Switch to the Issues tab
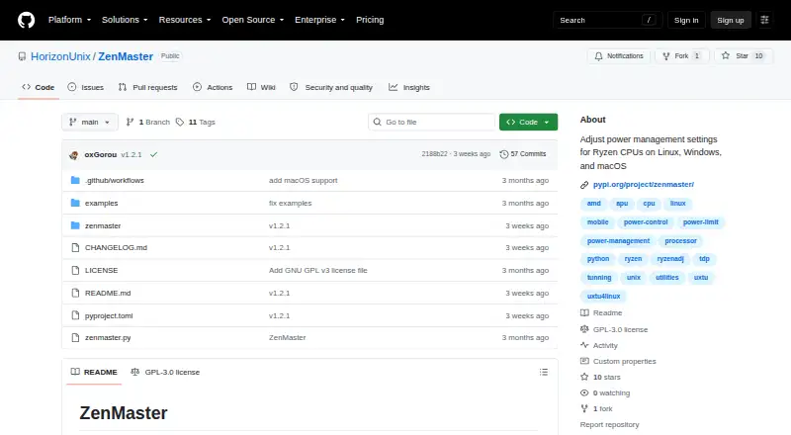 tap(86, 87)
